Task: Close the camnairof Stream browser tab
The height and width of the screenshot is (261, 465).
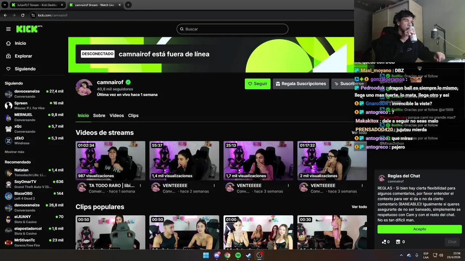Action: tap(119, 5)
